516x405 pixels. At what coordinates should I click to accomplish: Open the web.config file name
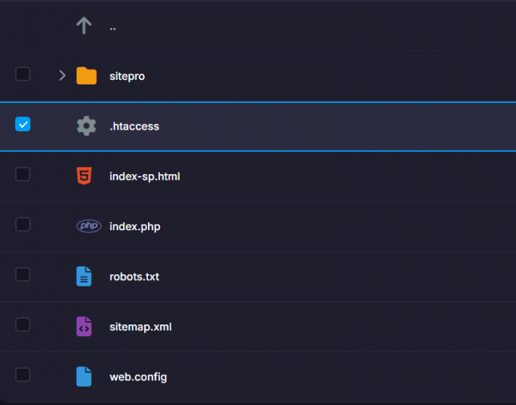138,377
